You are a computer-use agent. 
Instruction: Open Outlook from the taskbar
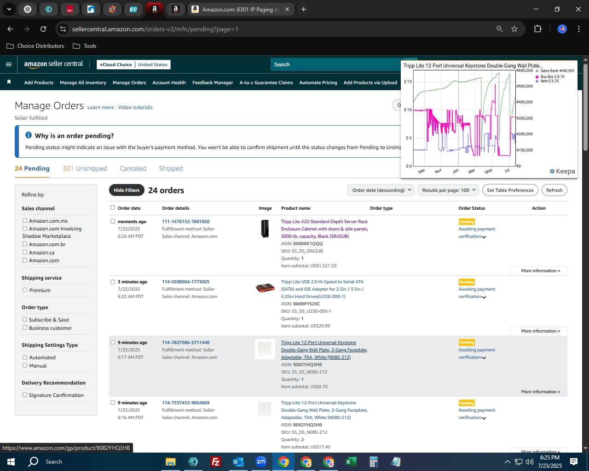(238, 462)
